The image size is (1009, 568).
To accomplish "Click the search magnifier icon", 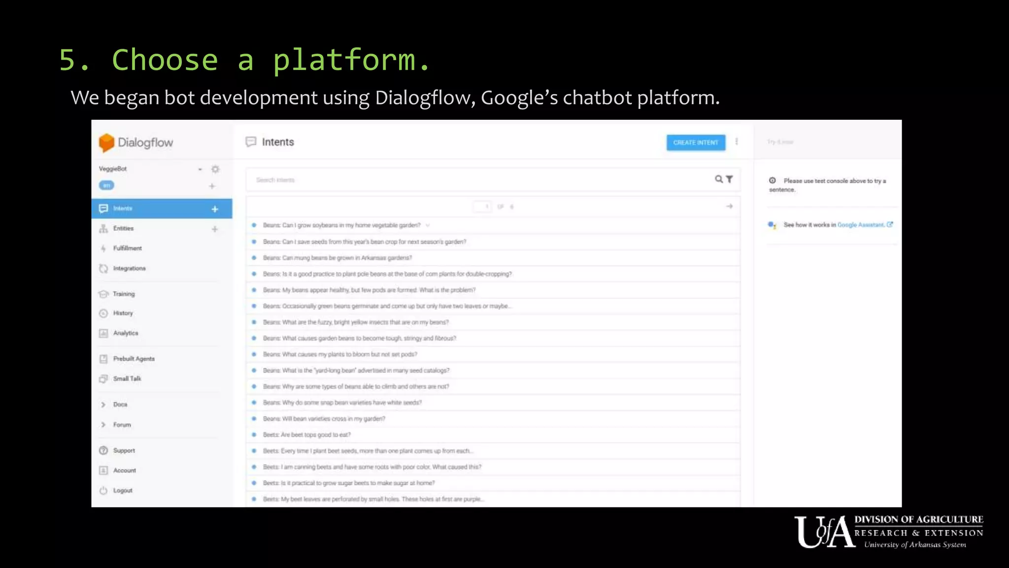I will 719,179.
